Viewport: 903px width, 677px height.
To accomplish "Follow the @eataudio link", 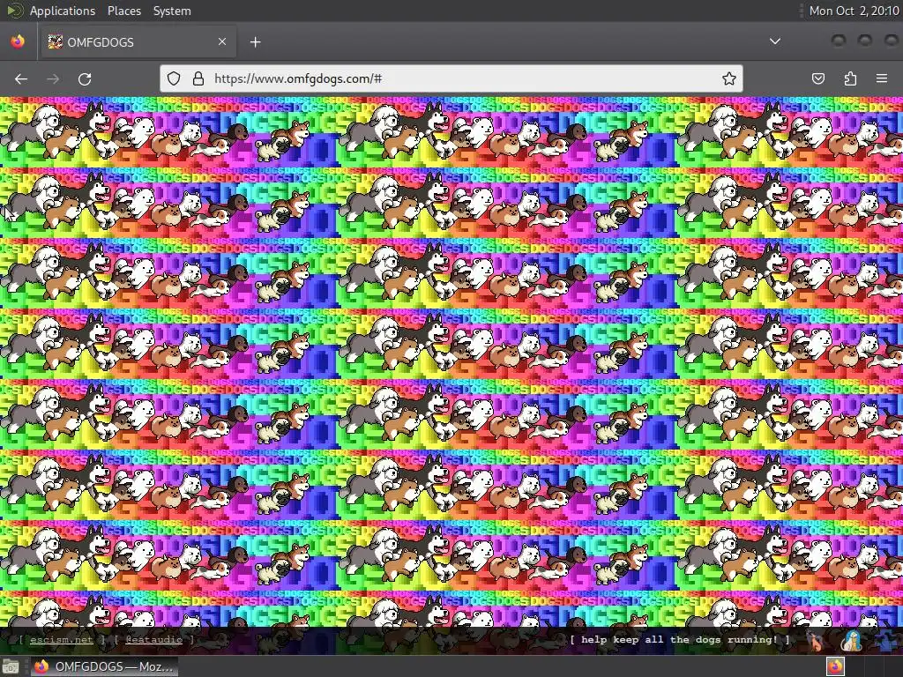I will click(x=153, y=640).
